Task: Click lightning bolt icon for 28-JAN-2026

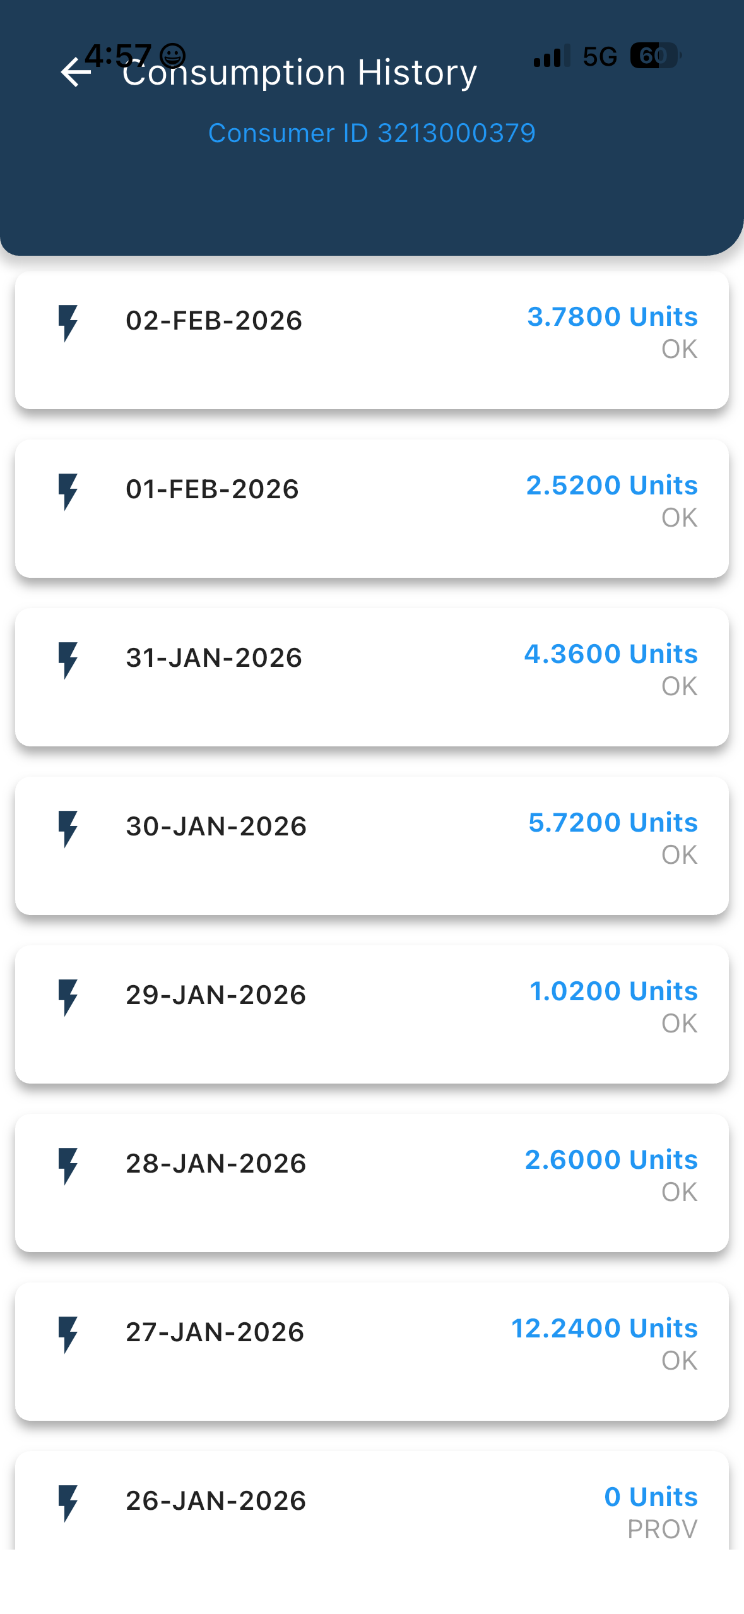Action: (x=68, y=1166)
